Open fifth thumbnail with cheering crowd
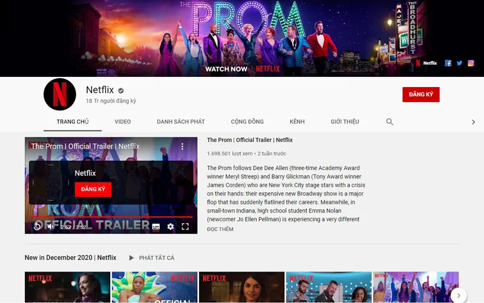Image resolution: width=484 pixels, height=303 pixels. [416, 287]
